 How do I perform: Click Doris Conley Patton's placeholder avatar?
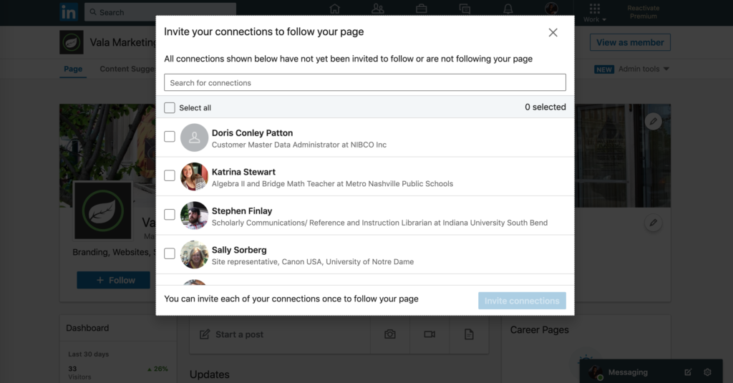coord(194,137)
